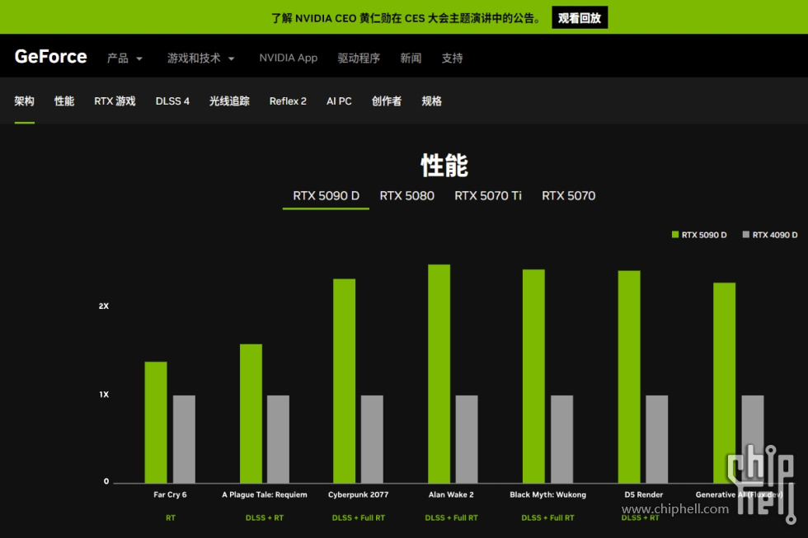This screenshot has width=808, height=538.
Task: Click the gray A Plague Tale: Requiem bar
Action: pos(279,439)
